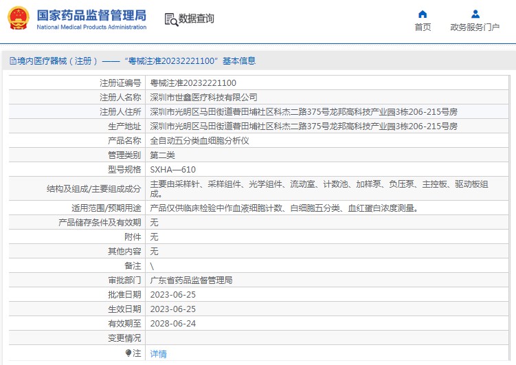This screenshot has height=365, width=516.
Task: Go to 首页 link text
Action: click(423, 27)
